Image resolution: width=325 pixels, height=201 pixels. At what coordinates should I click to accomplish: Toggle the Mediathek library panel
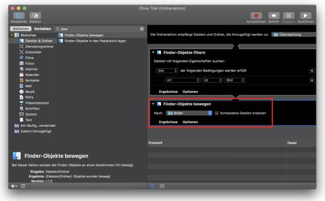(19, 16)
